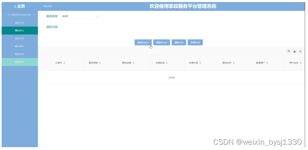Open the 服务类型 dropdown
Viewport: 308px width, 150px height.
click(79, 16)
